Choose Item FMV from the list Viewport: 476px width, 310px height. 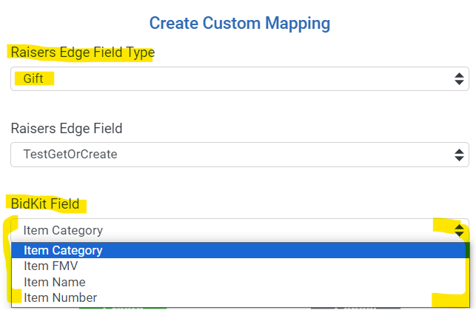point(50,266)
